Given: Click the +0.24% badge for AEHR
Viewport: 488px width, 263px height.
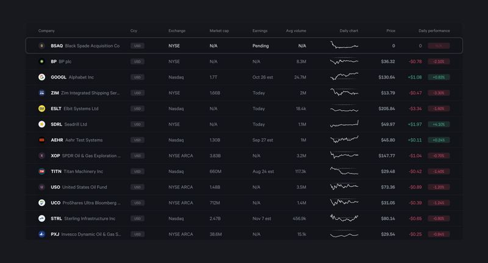Looking at the screenshot, I should (x=439, y=140).
